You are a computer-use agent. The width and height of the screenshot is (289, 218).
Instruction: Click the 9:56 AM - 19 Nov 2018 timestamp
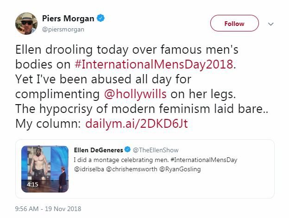pos(48,209)
